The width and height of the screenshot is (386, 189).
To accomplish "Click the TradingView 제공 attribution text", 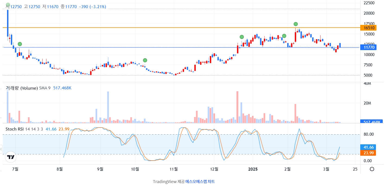I will click(168, 181).
